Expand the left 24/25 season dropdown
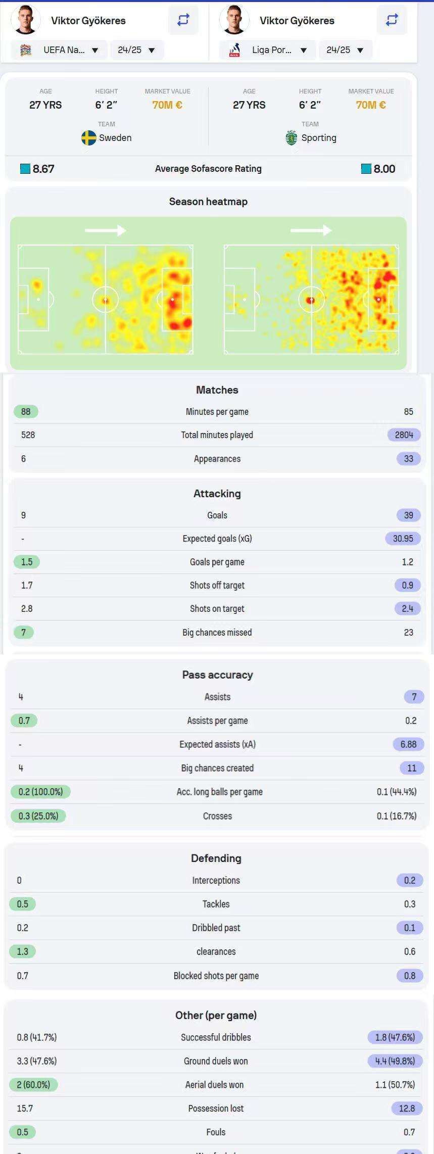Screen dimensions: 434x1154 137,50
